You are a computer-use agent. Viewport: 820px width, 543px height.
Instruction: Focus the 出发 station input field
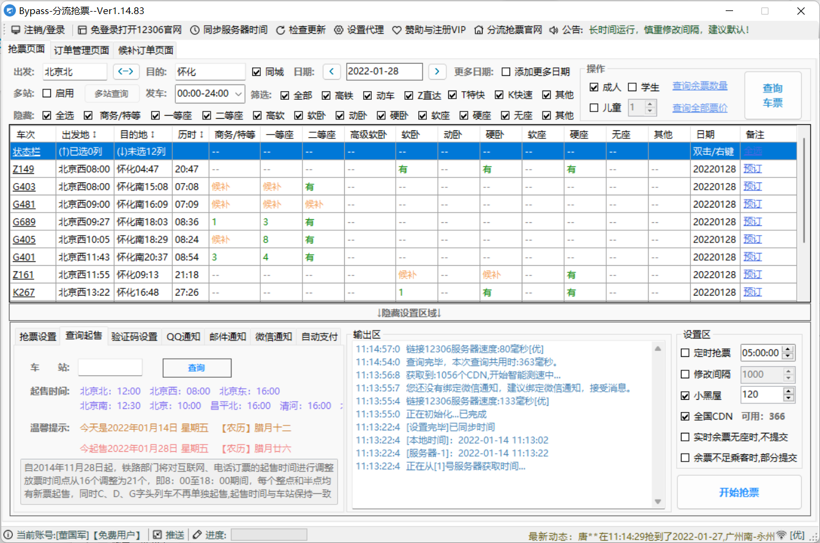75,72
